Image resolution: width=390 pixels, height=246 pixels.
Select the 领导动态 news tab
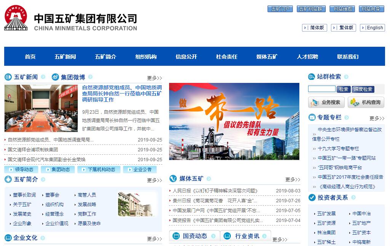pyautogui.click(x=21, y=170)
